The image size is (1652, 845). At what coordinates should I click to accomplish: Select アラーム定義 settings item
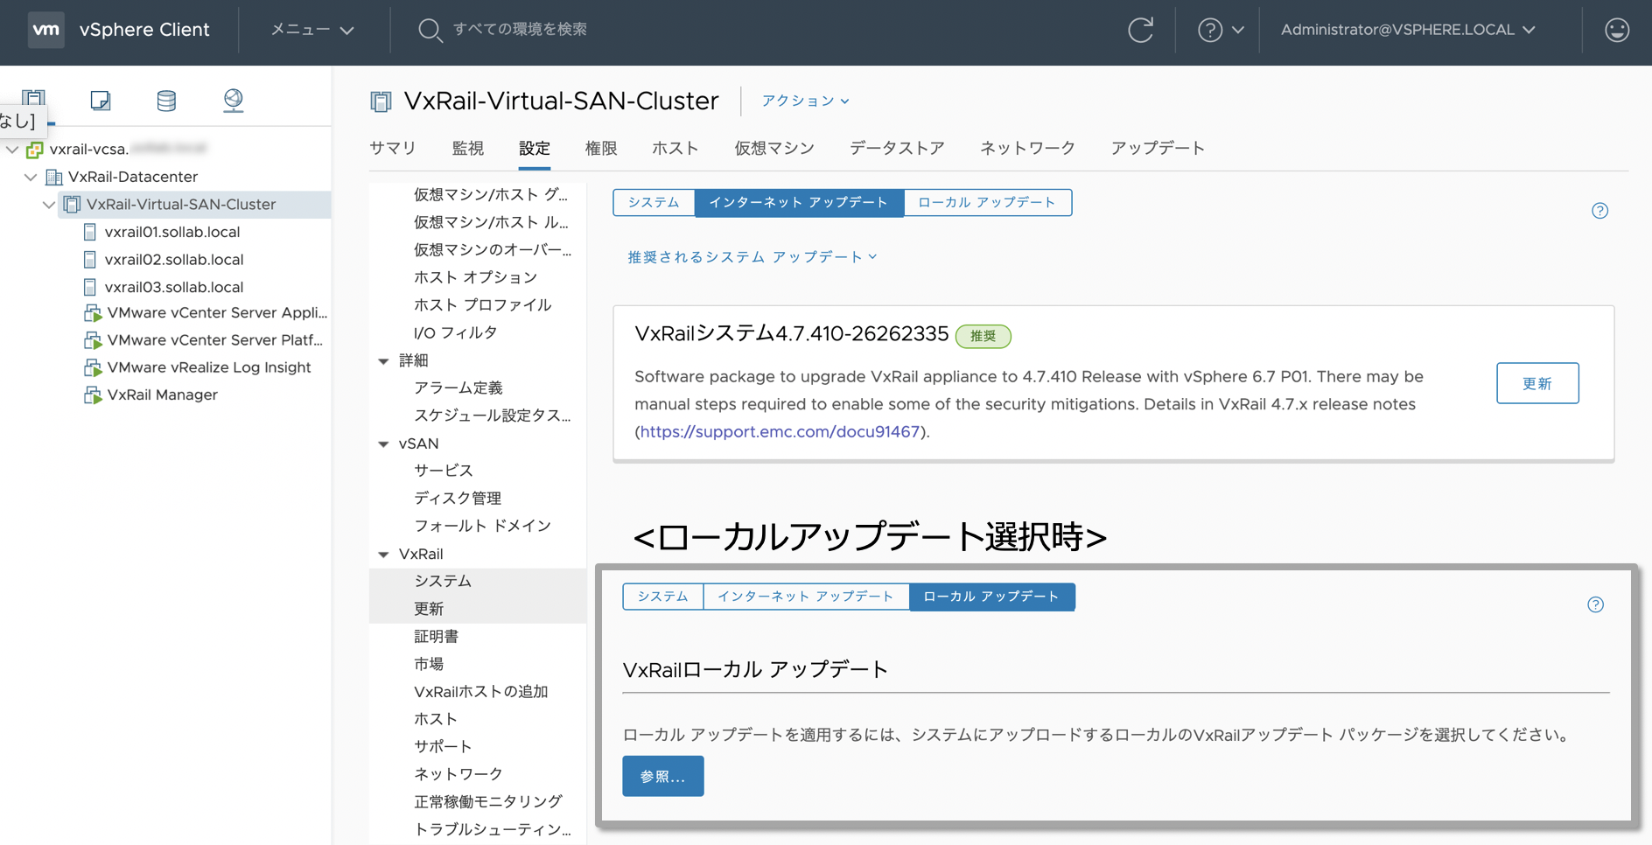coord(458,388)
